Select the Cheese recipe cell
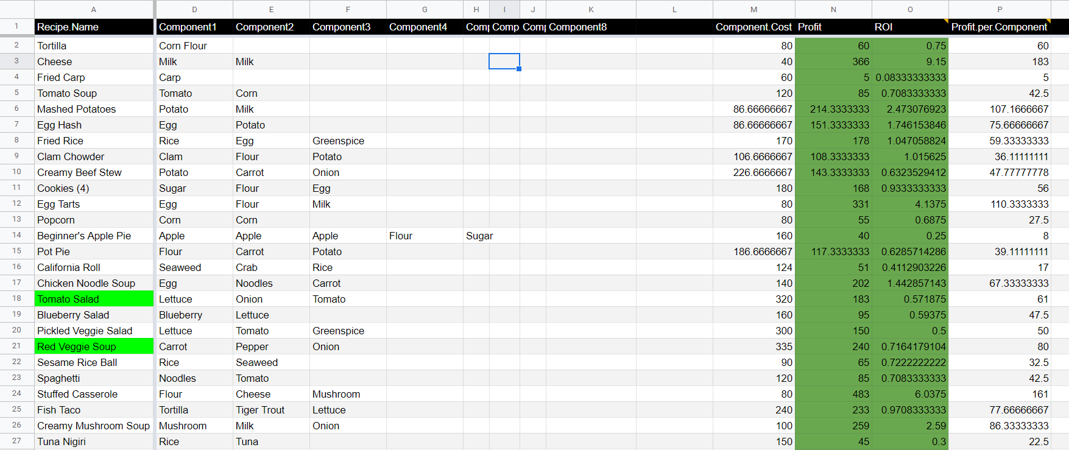The image size is (1069, 450). [x=94, y=62]
